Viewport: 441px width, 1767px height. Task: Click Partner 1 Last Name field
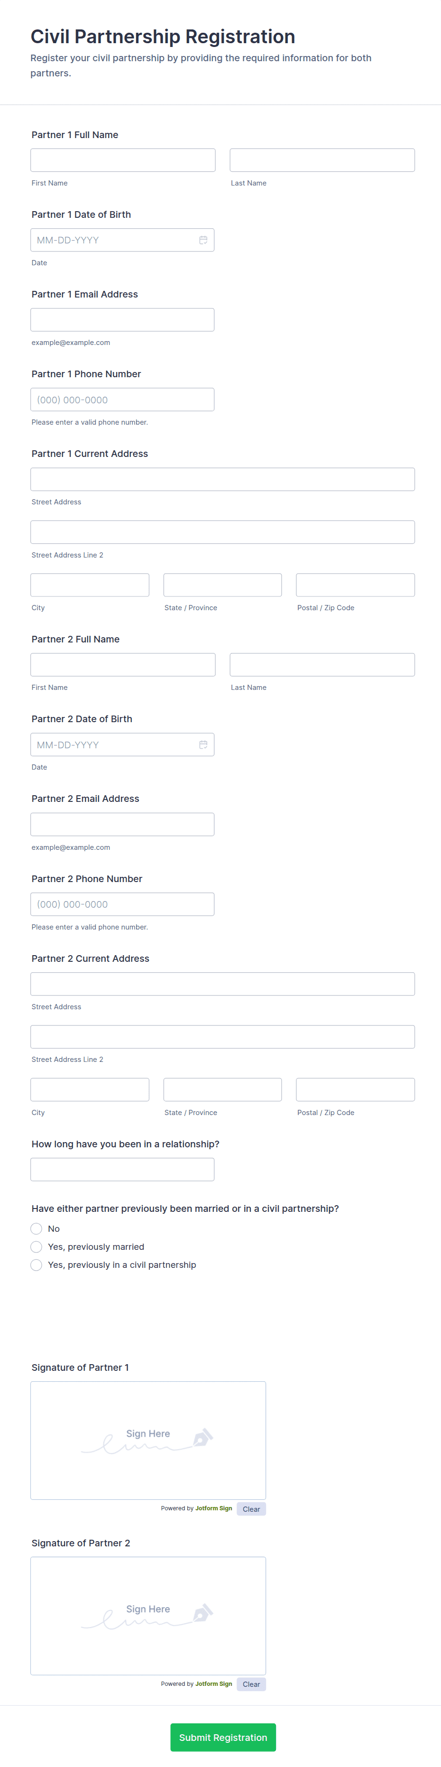(322, 160)
